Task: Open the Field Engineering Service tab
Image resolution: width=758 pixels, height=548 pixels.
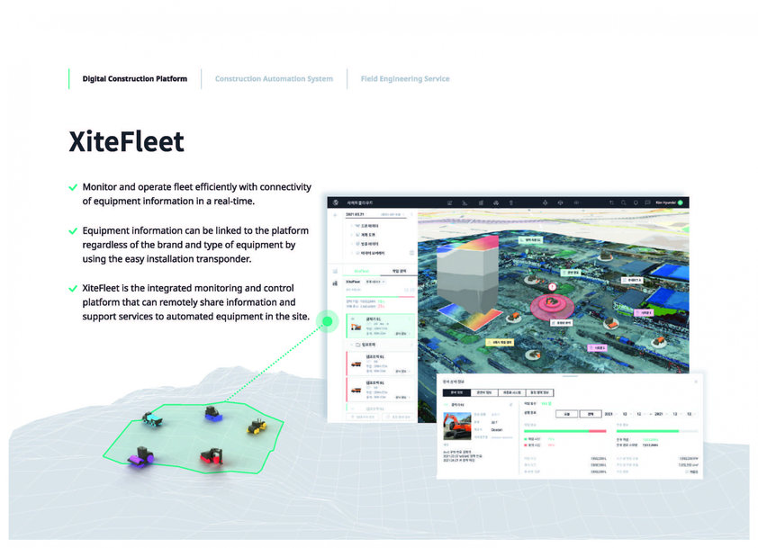Action: [405, 79]
